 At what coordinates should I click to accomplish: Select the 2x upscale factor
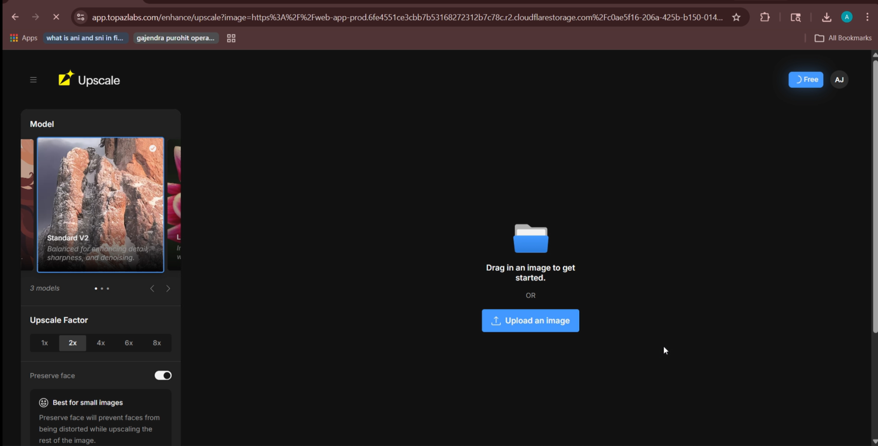coord(73,343)
